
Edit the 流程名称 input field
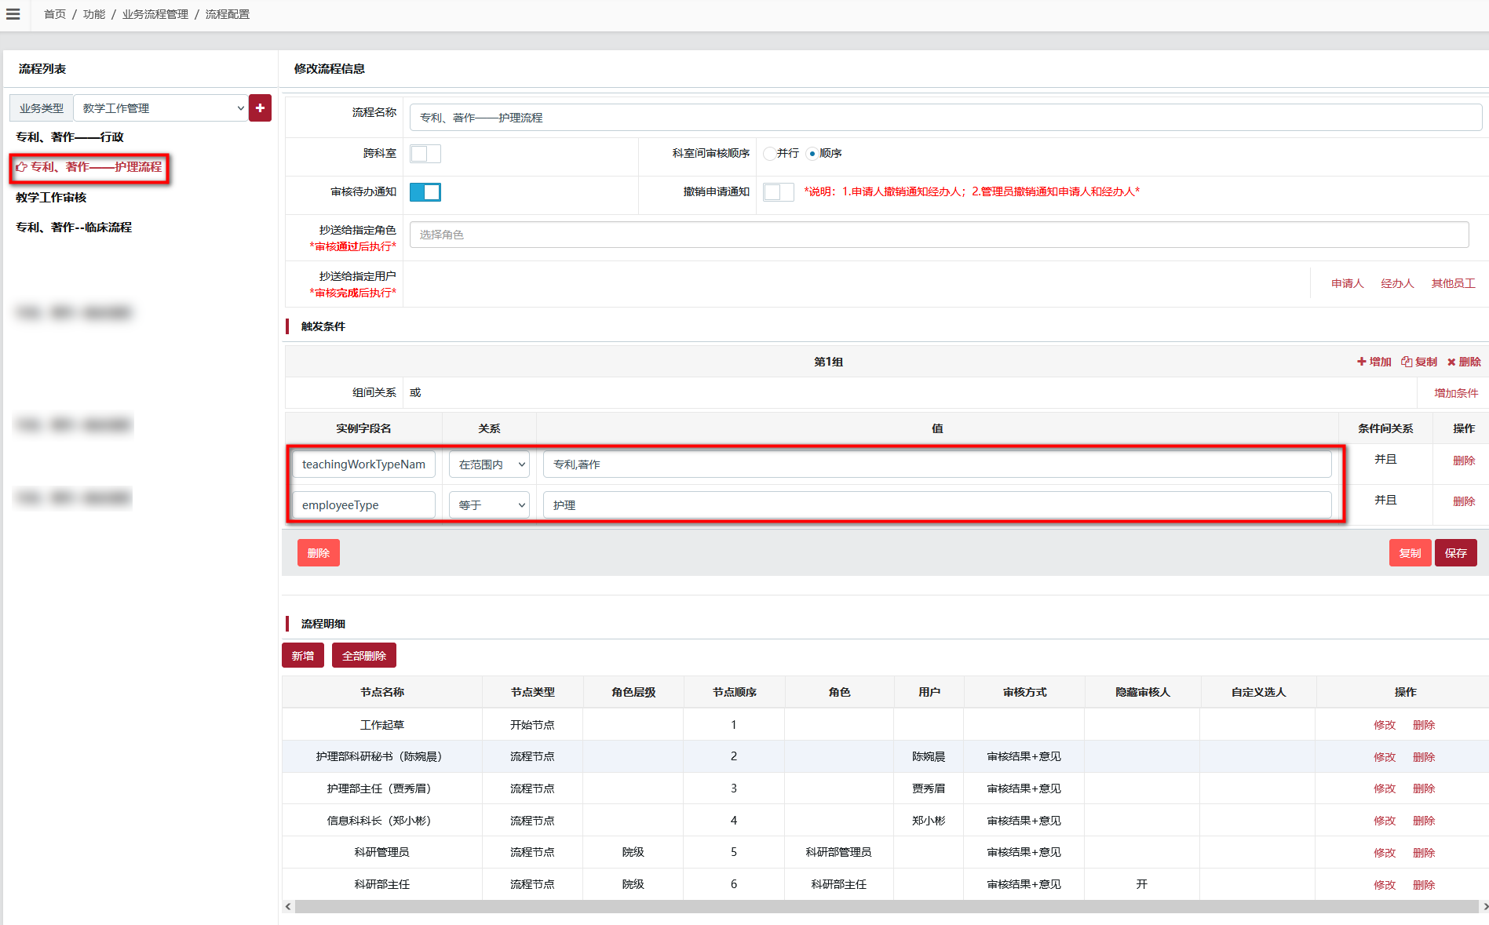tap(946, 118)
